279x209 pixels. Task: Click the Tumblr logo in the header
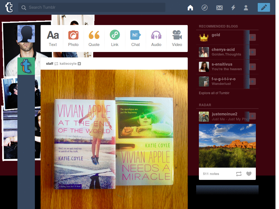(x=9, y=7)
